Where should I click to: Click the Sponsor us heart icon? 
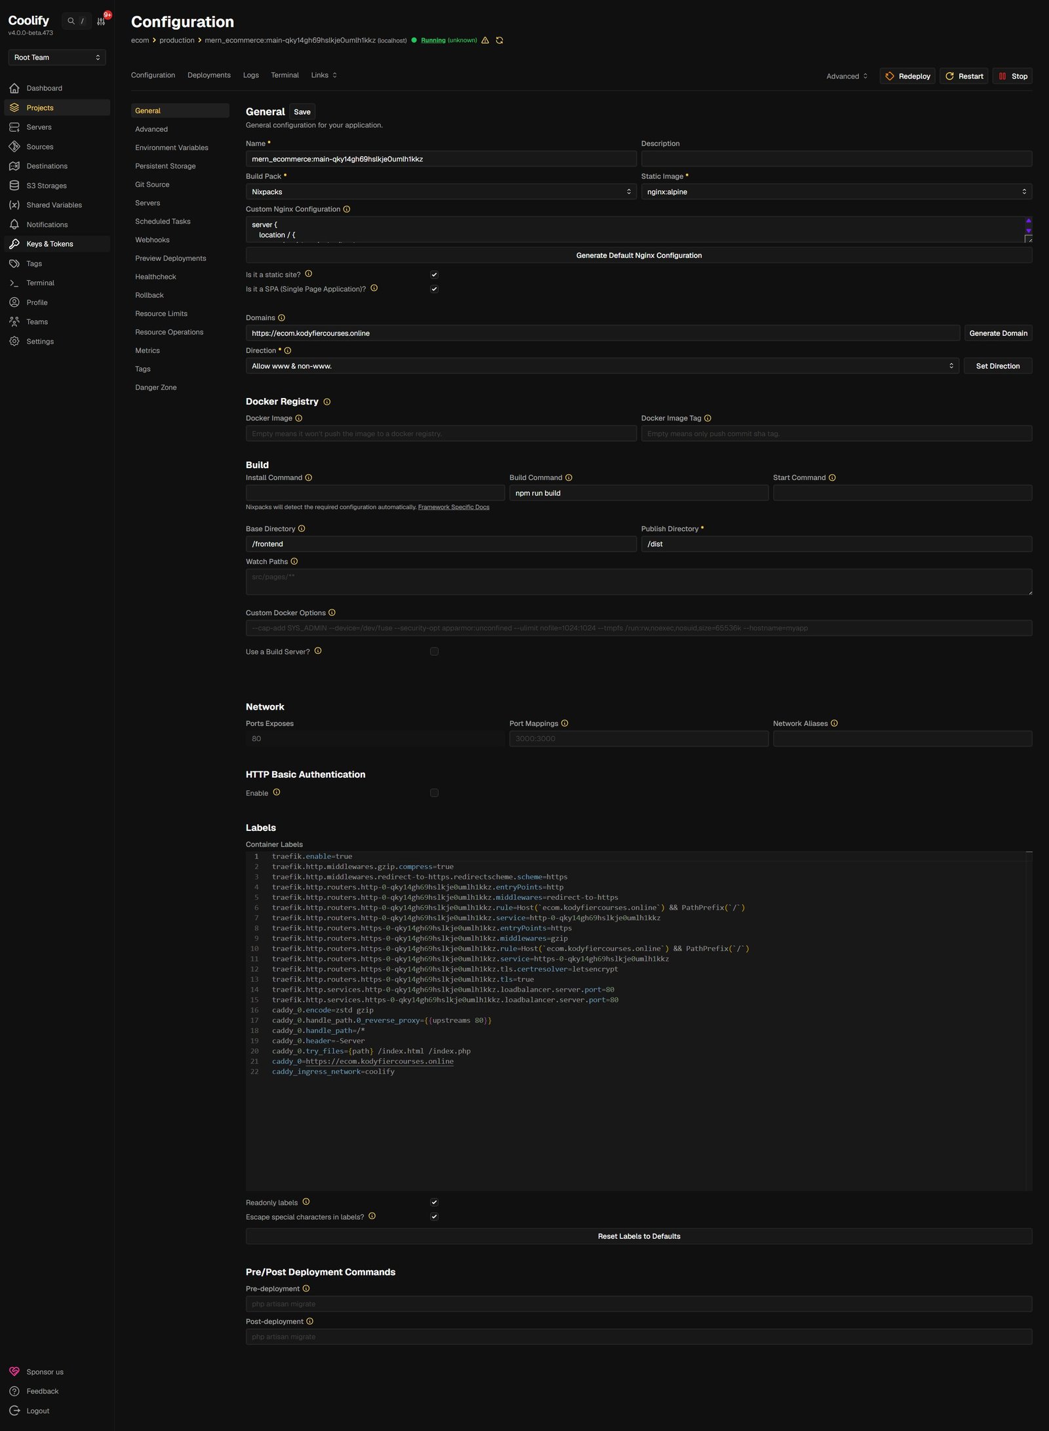click(14, 1372)
